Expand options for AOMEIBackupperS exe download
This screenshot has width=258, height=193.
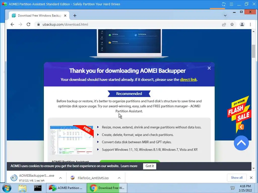tap(60, 178)
